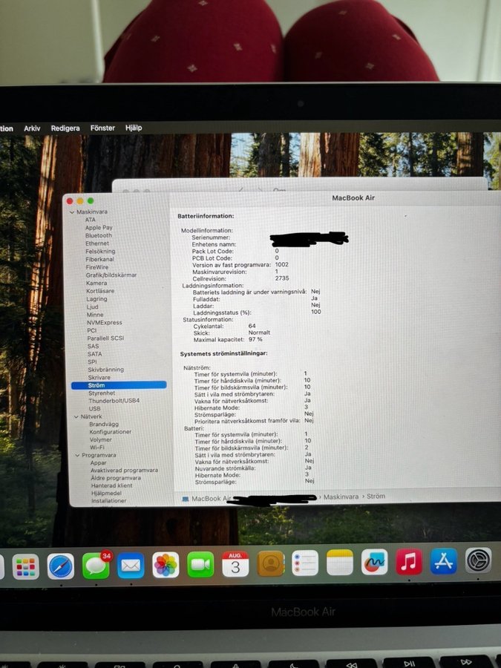
Task: Open Calendar showing Aug 3
Action: click(x=235, y=564)
